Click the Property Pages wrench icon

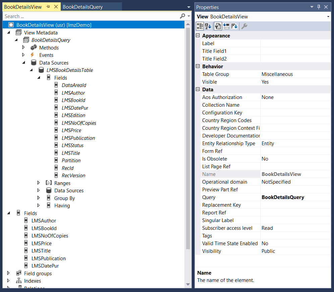[244, 26]
